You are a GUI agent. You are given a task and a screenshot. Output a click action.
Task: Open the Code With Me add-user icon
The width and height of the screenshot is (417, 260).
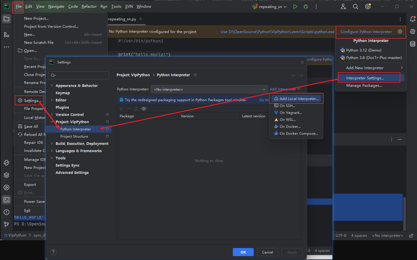343,6
